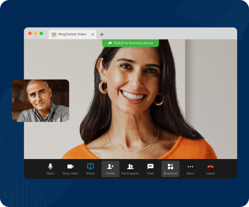Image resolution: width=249 pixels, height=207 pixels.
Task: Stop video with the camera icon
Action: [x=70, y=167]
